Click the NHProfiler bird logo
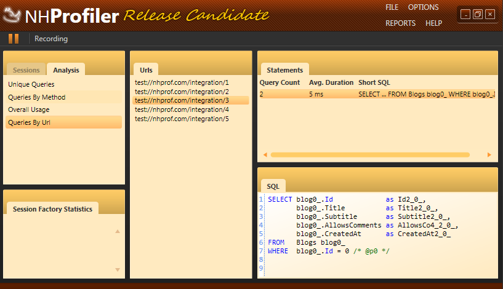Image resolution: width=503 pixels, height=289 pixels. coord(12,15)
